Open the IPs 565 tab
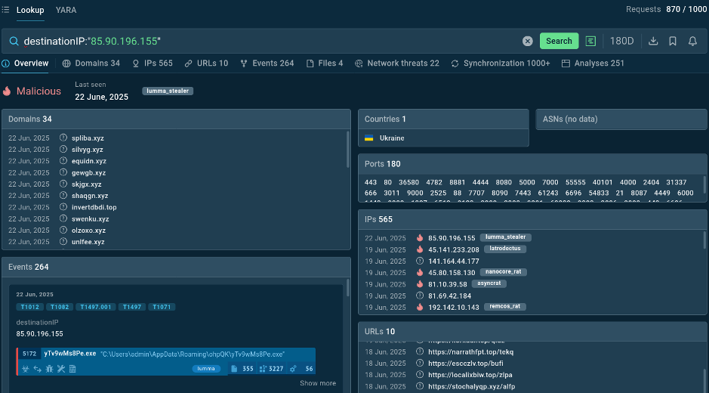 click(x=153, y=63)
